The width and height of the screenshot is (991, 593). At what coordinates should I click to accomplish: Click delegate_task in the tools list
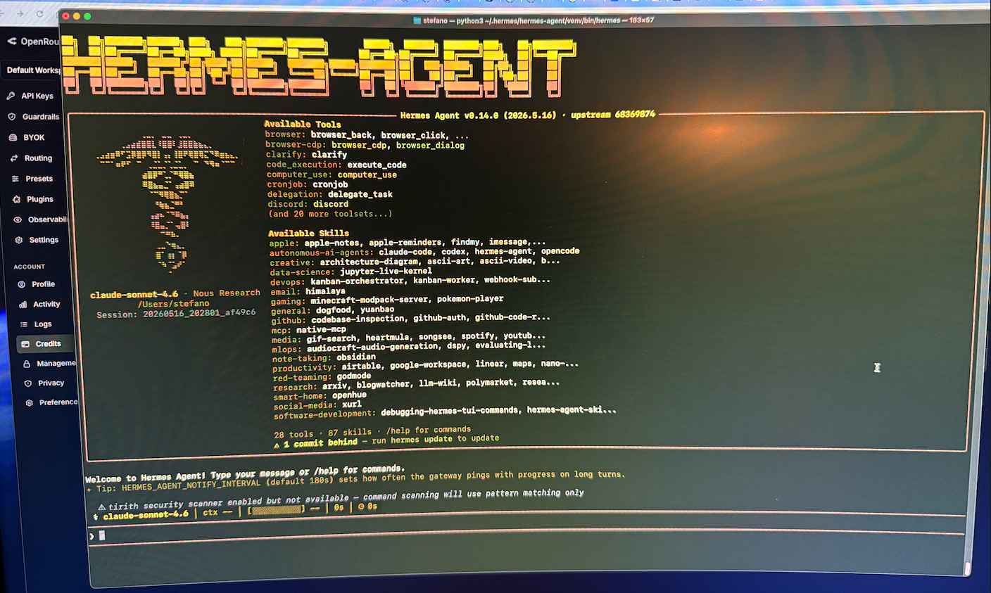pyautogui.click(x=360, y=195)
